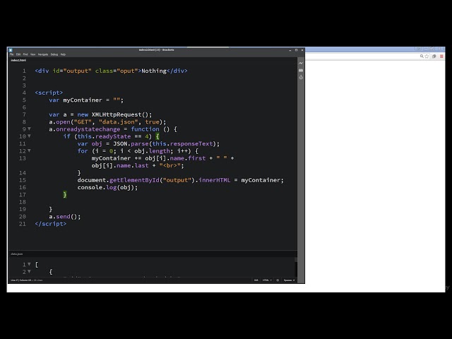
Task: Open the View menu
Action: [x=33, y=54]
